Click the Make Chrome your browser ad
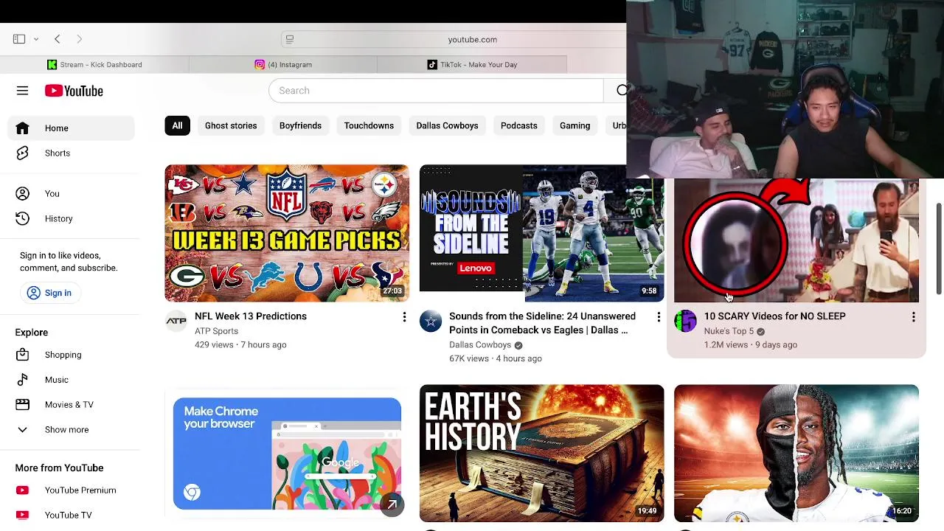Image resolution: width=944 pixels, height=531 pixels. pos(287,453)
